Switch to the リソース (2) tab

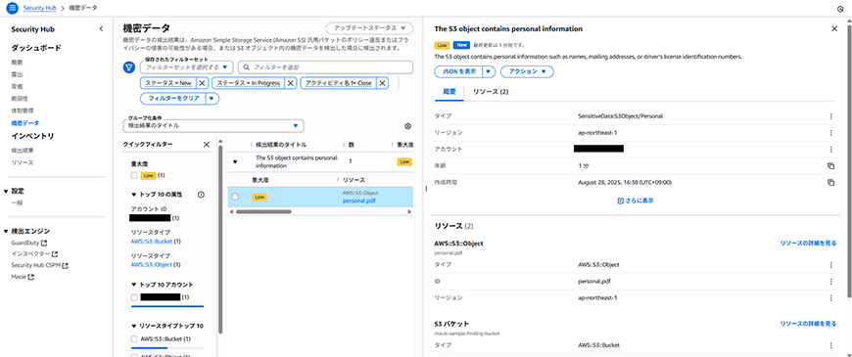(491, 92)
